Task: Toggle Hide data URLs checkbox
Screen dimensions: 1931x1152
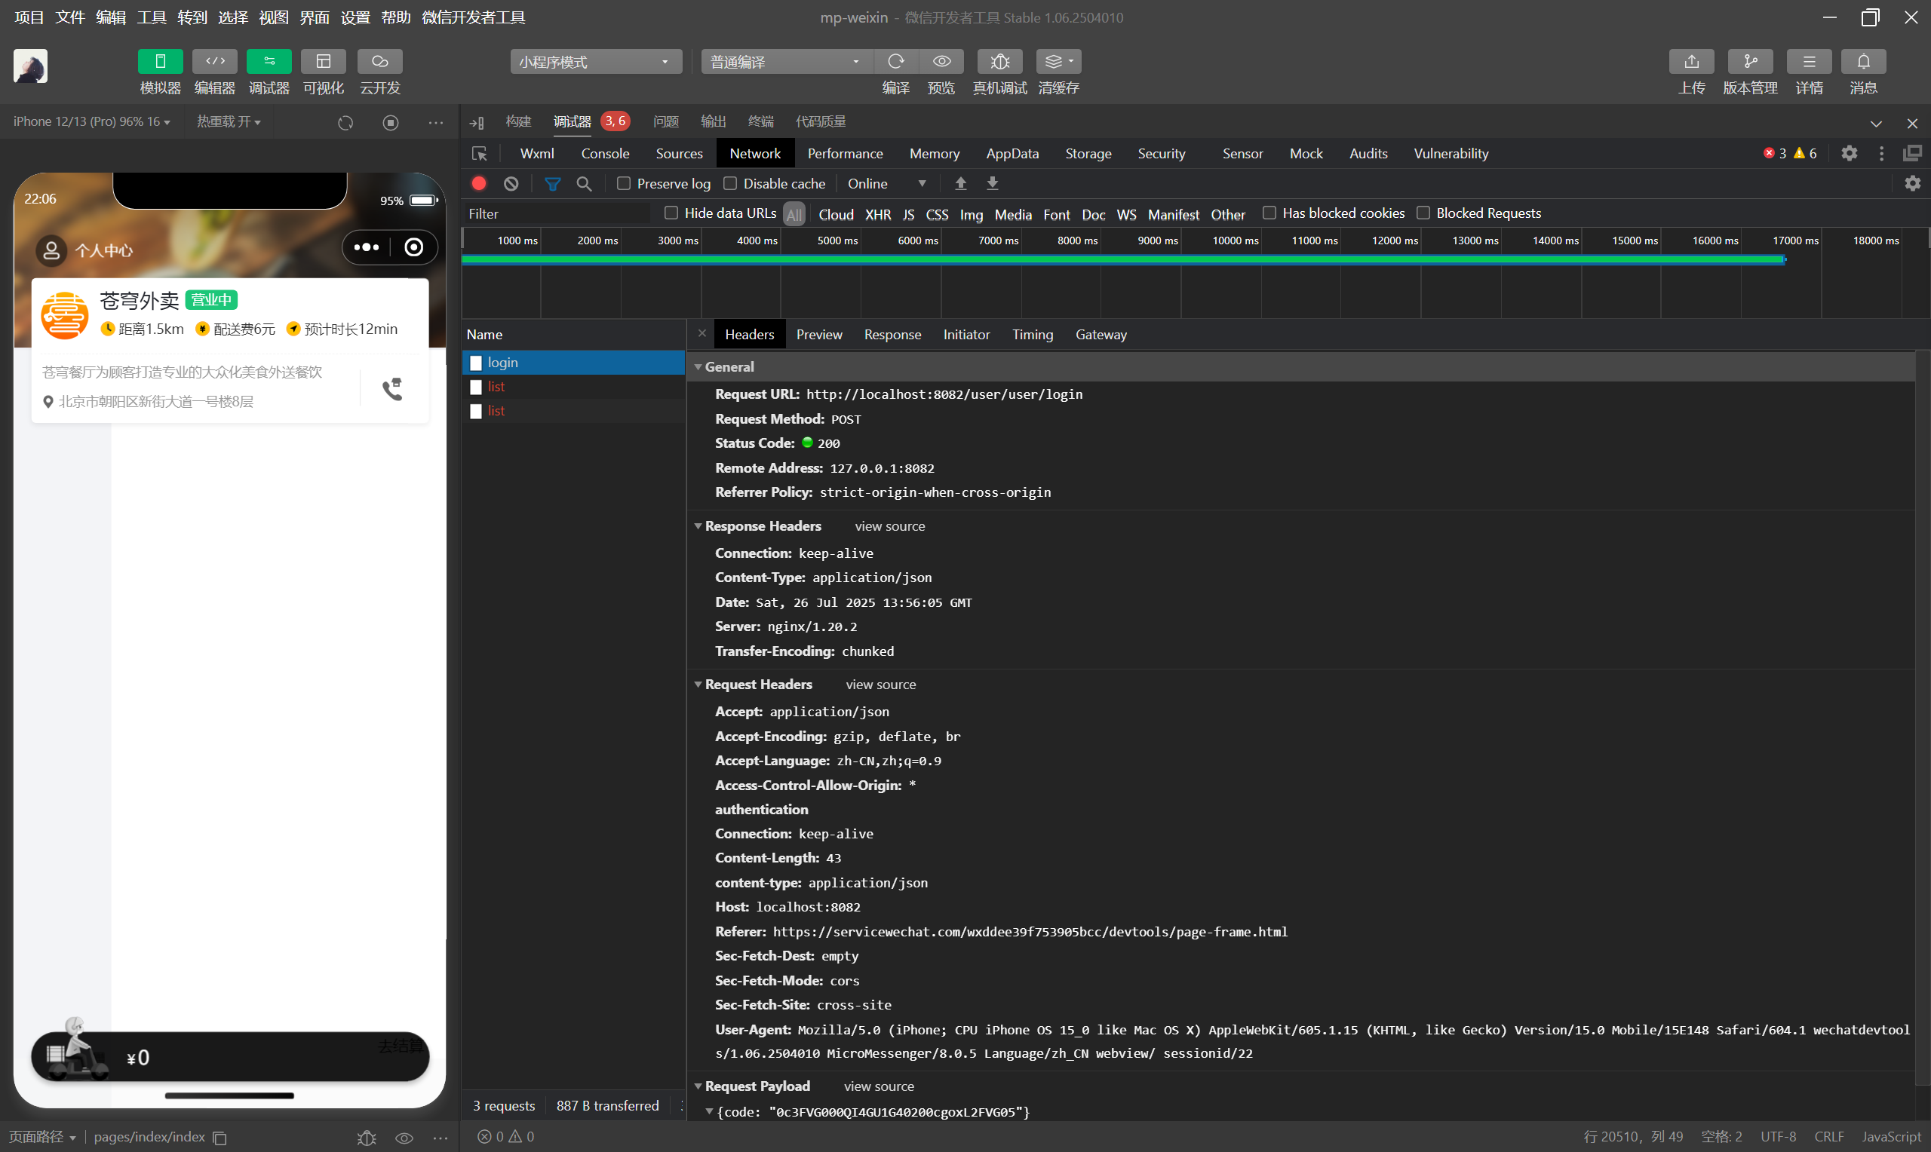Action: pos(671,213)
